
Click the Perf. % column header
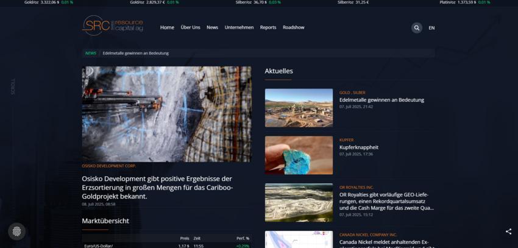pyautogui.click(x=243, y=238)
